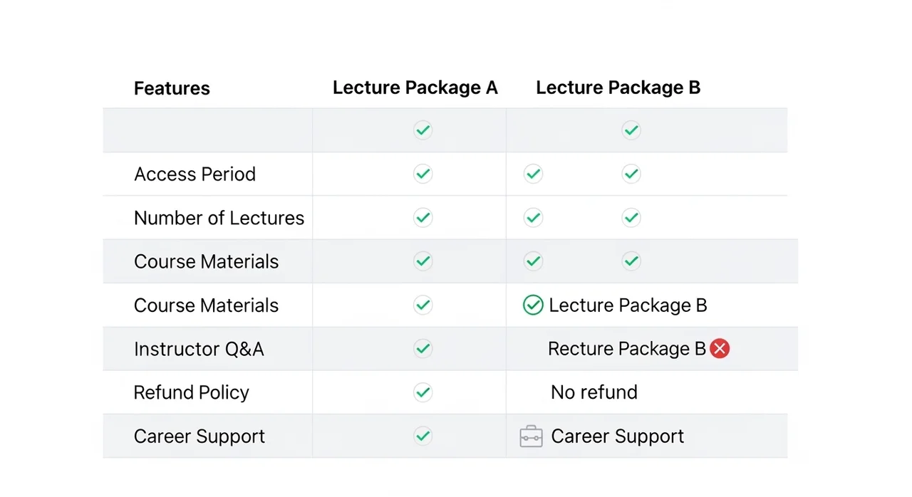
Task: Click the Refund Policy row label
Action: coord(192,393)
